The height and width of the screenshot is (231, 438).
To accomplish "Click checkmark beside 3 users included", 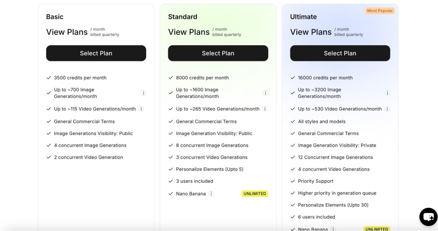I will (170, 181).
